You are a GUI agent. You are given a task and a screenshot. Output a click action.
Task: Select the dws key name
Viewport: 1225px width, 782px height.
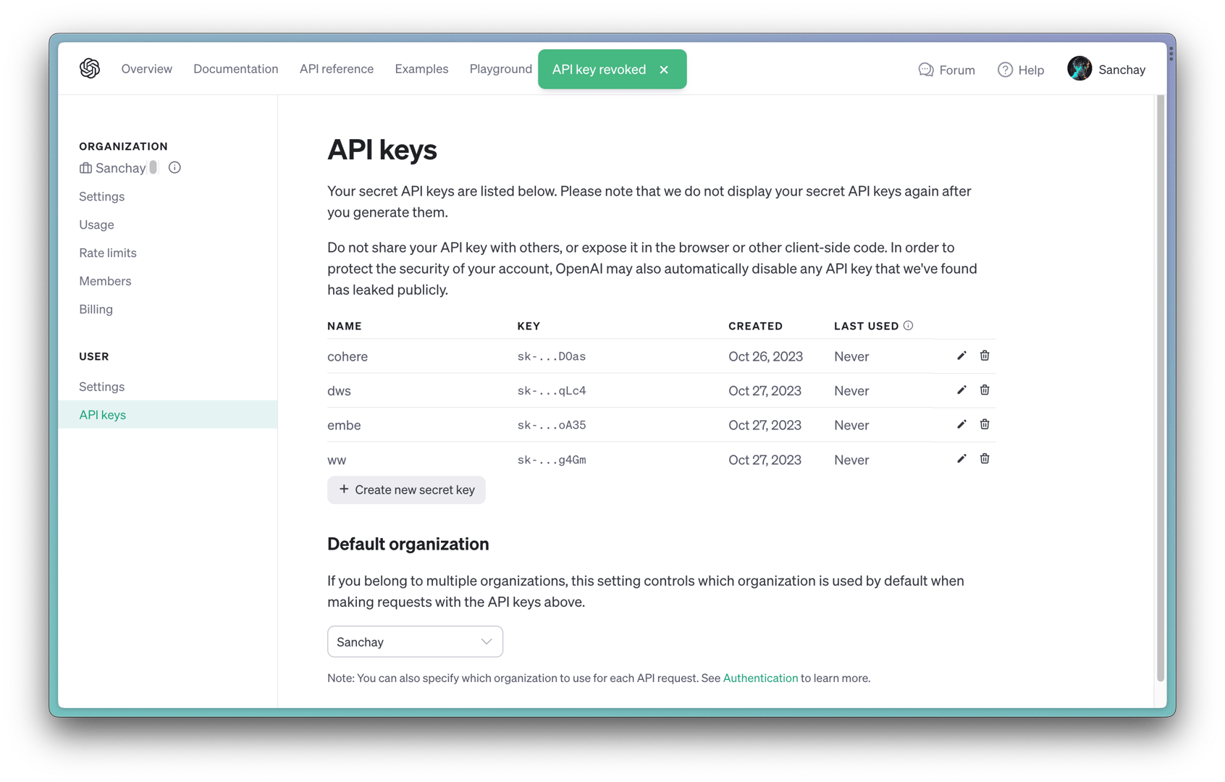point(339,390)
